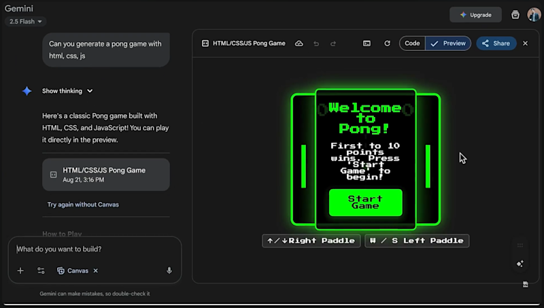Open the tools settings icon beside Canvas
Image resolution: width=544 pixels, height=308 pixels.
coord(41,271)
